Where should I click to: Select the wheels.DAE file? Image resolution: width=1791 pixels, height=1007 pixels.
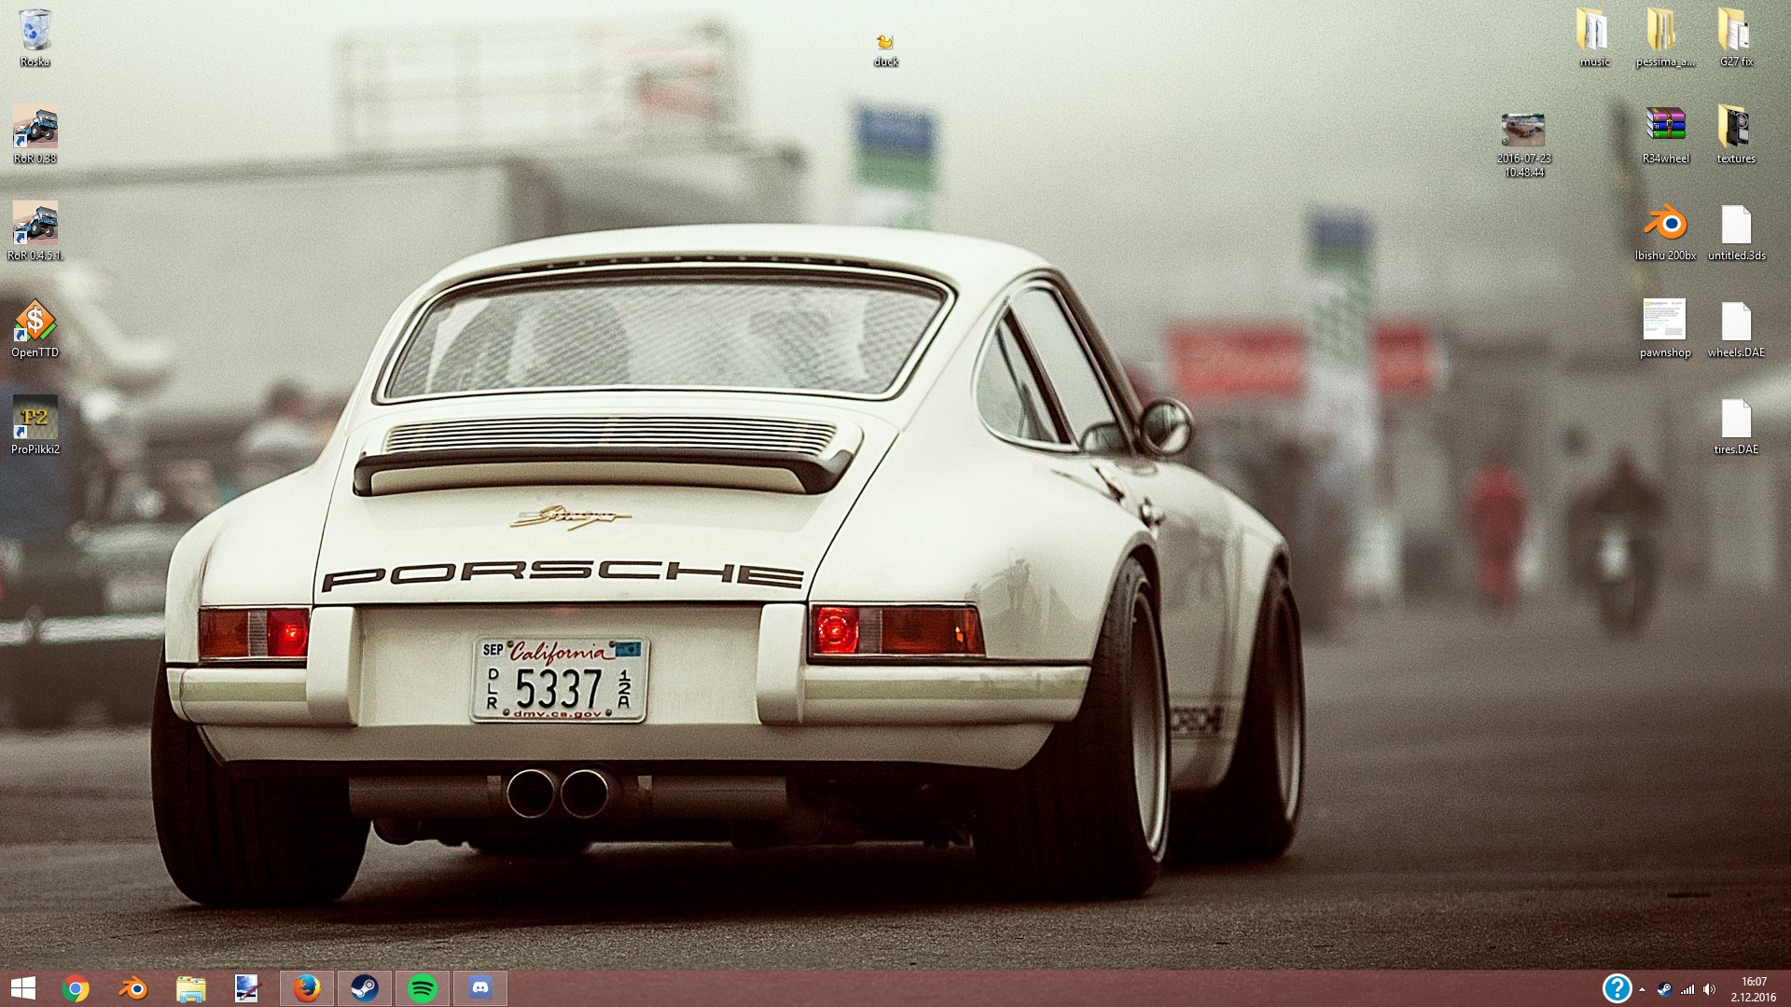click(x=1736, y=328)
